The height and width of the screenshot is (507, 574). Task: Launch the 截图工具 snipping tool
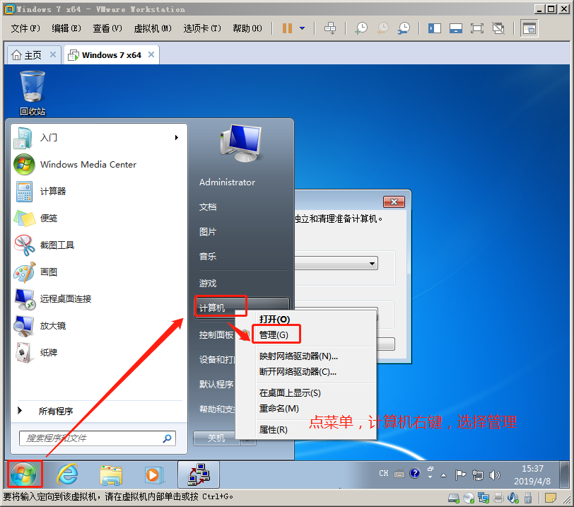pos(100,245)
